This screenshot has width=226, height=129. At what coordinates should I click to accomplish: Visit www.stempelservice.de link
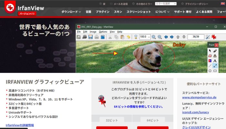(x=199, y=97)
